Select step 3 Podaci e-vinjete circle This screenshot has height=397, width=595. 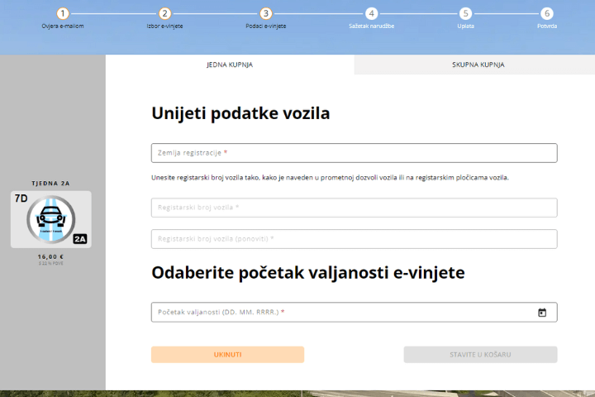265,14
